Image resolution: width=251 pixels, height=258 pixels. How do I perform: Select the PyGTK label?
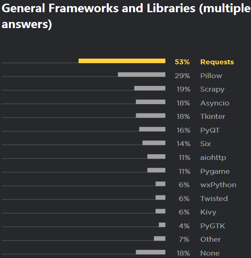[x=212, y=226]
